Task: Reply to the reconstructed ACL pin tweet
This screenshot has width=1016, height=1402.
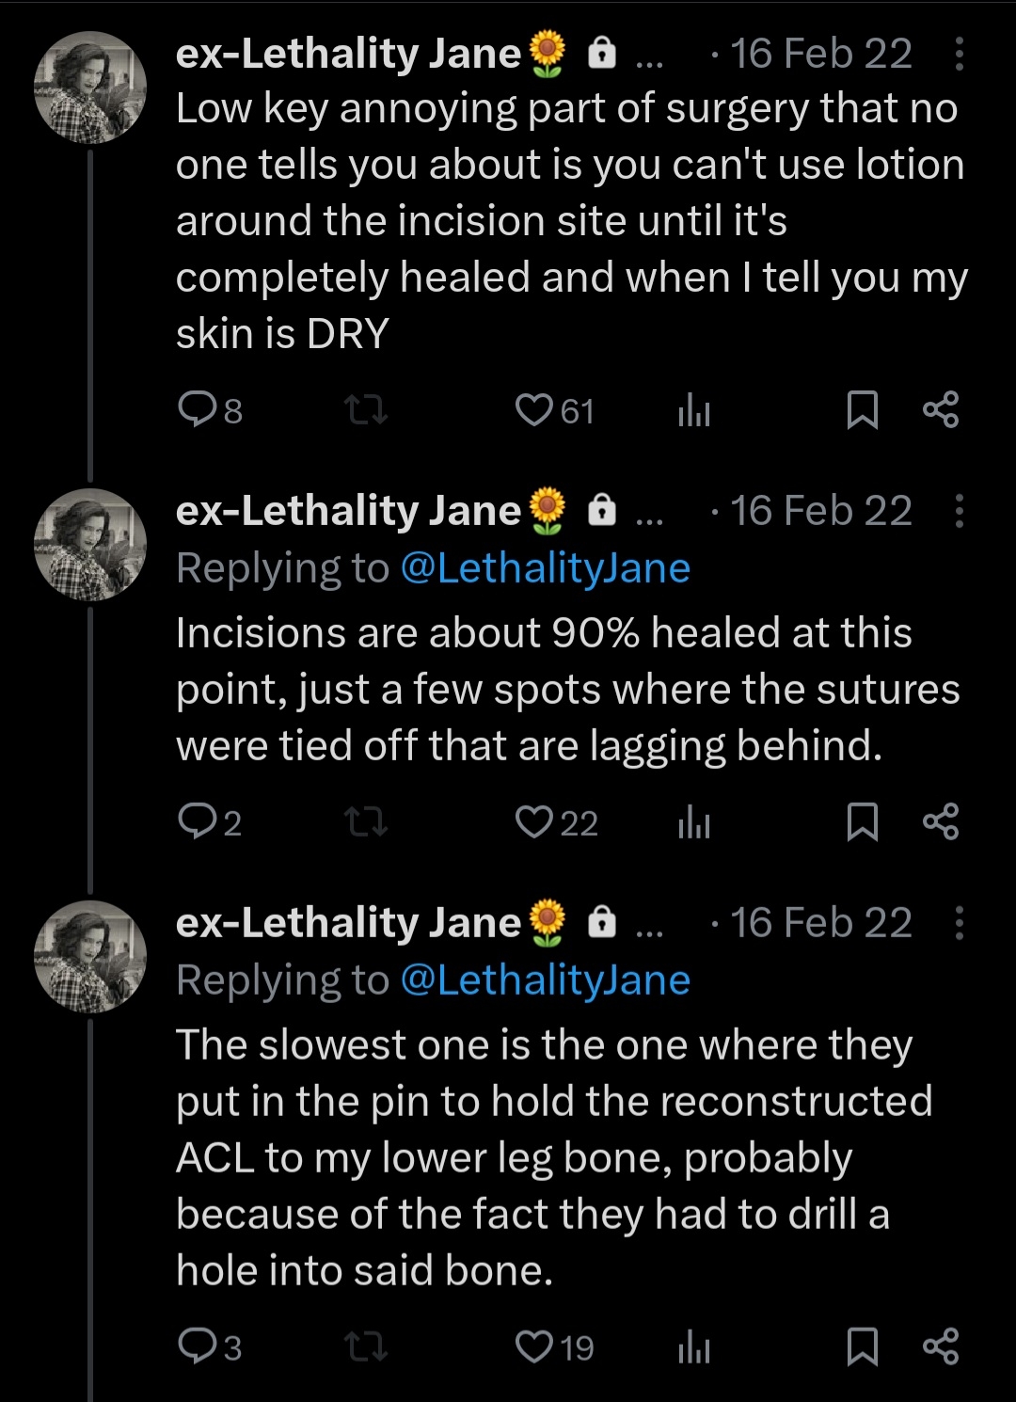Action: (x=198, y=1346)
